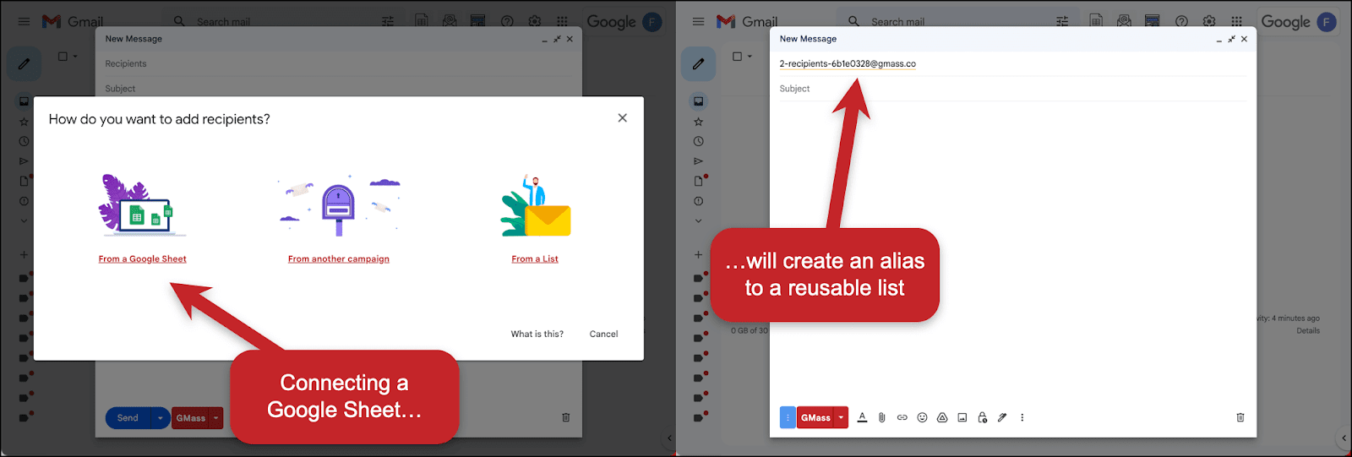The width and height of the screenshot is (1352, 457).
Task: Insert files using Drive in right compose
Action: coord(942,417)
